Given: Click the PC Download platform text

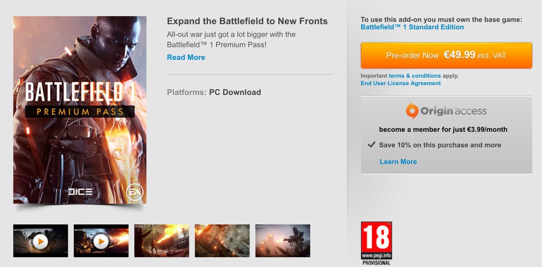Looking at the screenshot, I should point(235,92).
